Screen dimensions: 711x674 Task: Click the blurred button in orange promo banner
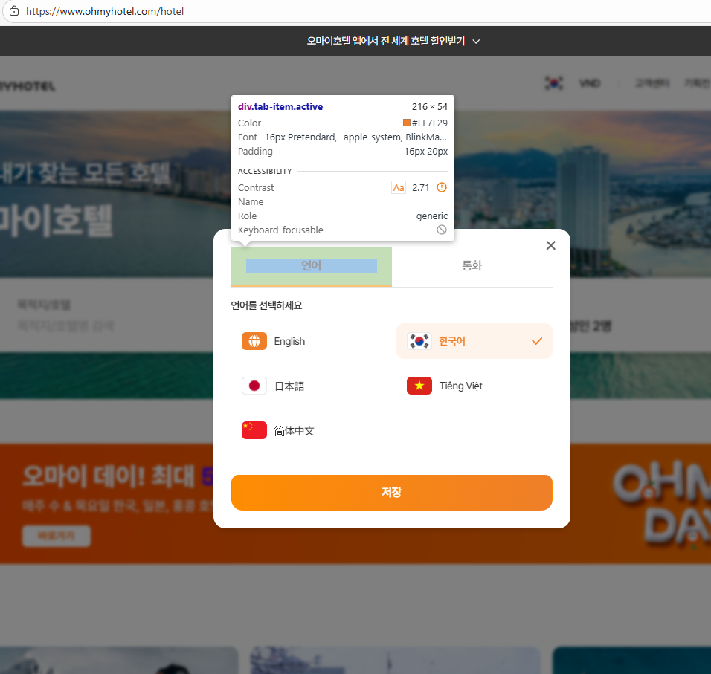pos(57,537)
